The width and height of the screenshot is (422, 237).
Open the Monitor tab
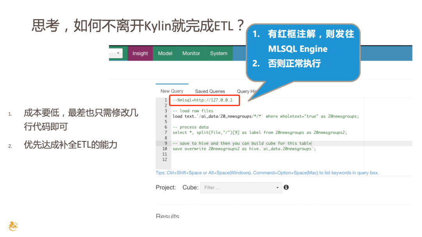[x=191, y=53]
